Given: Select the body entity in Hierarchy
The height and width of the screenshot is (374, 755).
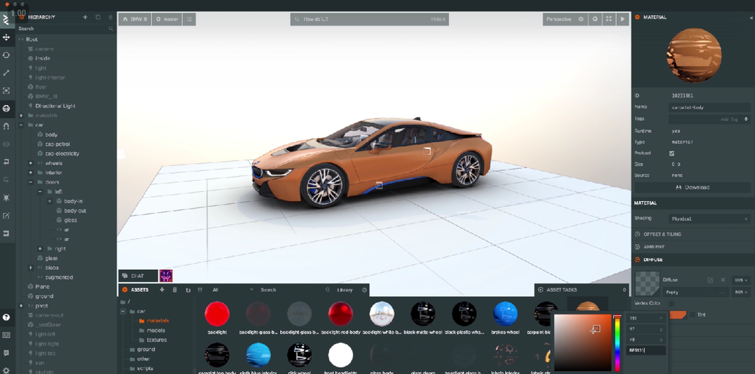Looking at the screenshot, I should pyautogui.click(x=51, y=135).
